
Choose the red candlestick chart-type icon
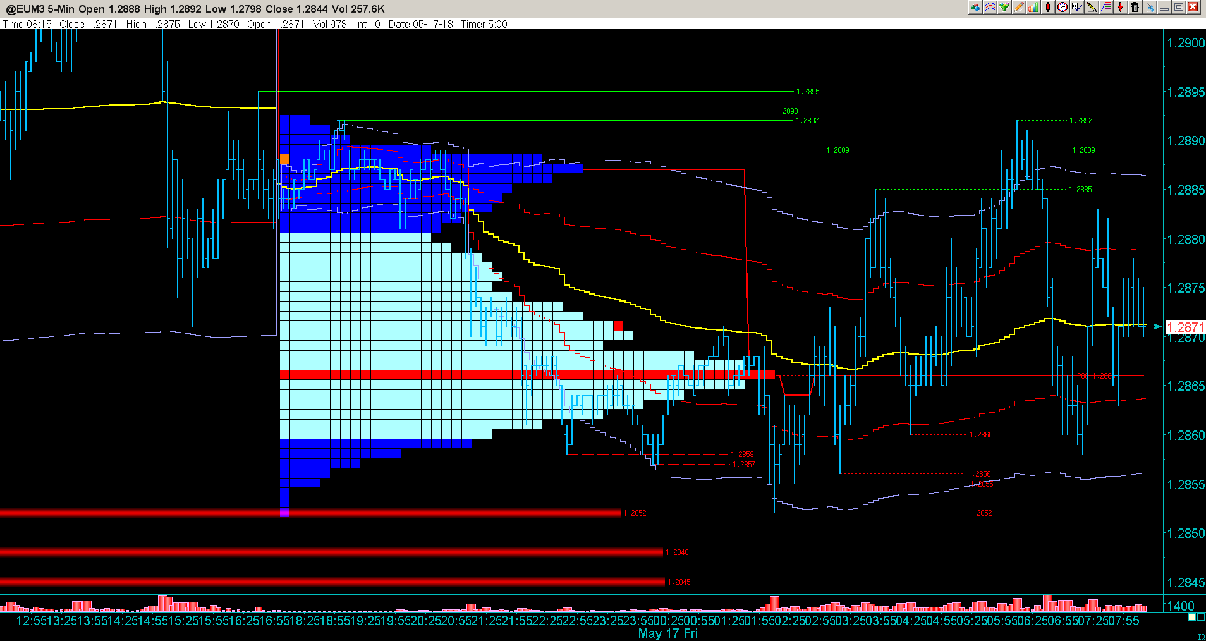(x=1048, y=7)
